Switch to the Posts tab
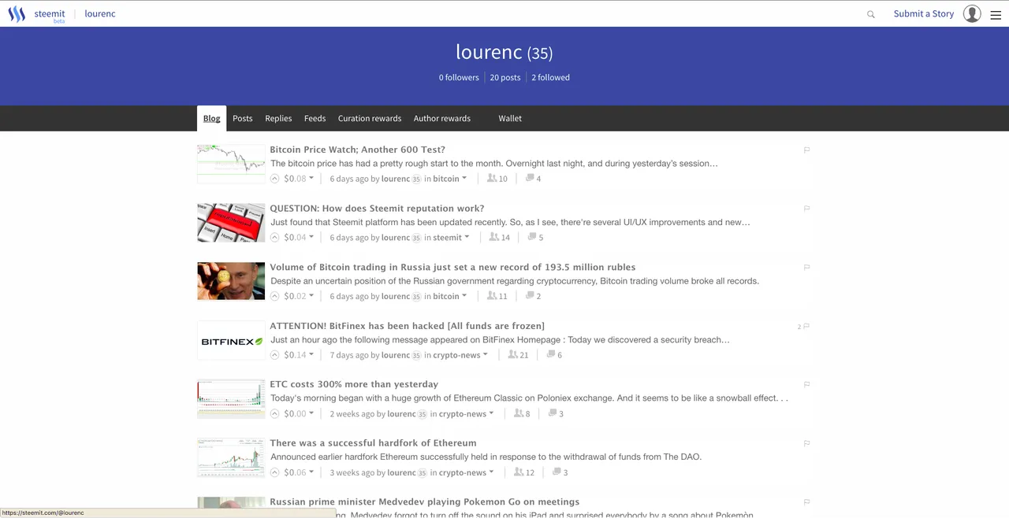The height and width of the screenshot is (518, 1009). click(x=243, y=118)
